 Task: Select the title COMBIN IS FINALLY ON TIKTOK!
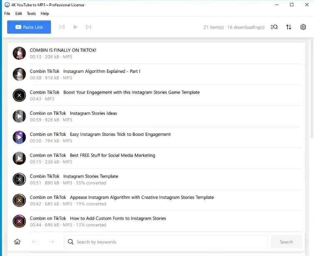[x=63, y=50]
